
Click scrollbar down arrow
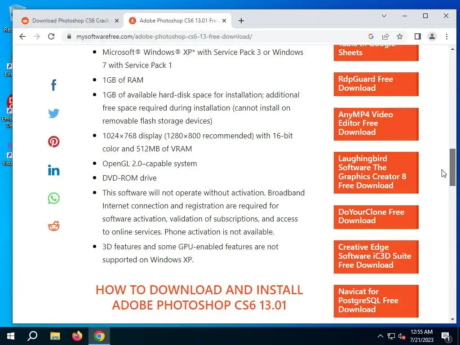452,319
